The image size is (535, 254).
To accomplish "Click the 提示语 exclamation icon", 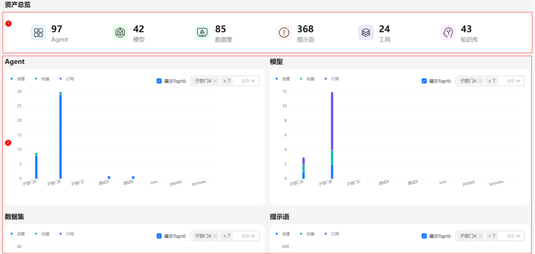I will 284,33.
